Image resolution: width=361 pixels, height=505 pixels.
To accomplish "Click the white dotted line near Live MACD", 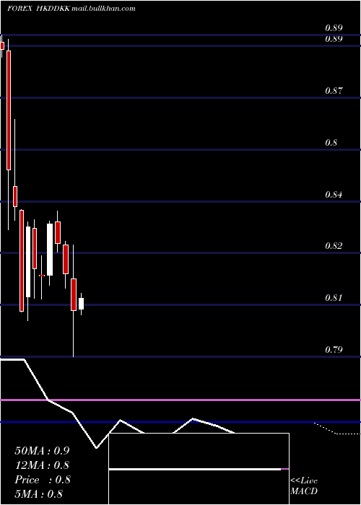I will (x=337, y=430).
